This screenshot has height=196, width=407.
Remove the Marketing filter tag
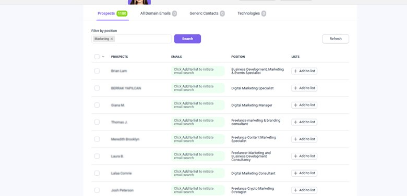tap(112, 39)
